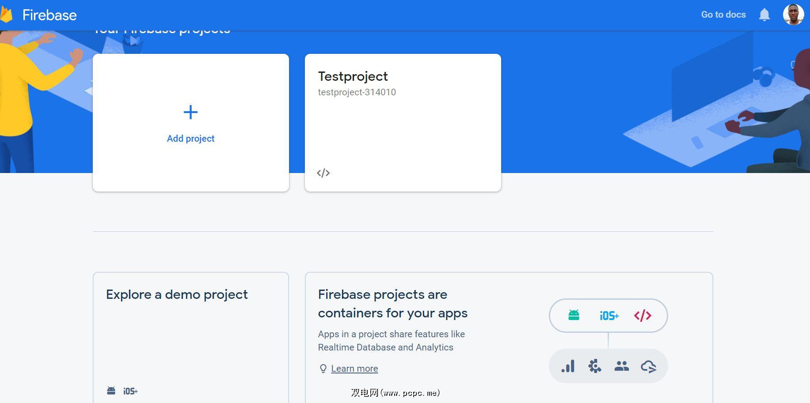Click the red web code icon in diagram
Viewport: 810px width, 403px height.
pyautogui.click(x=643, y=316)
